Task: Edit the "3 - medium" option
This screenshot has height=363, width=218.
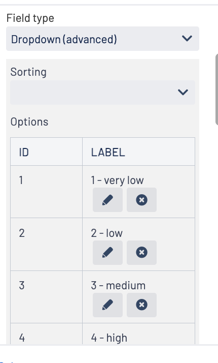Action: (x=107, y=305)
